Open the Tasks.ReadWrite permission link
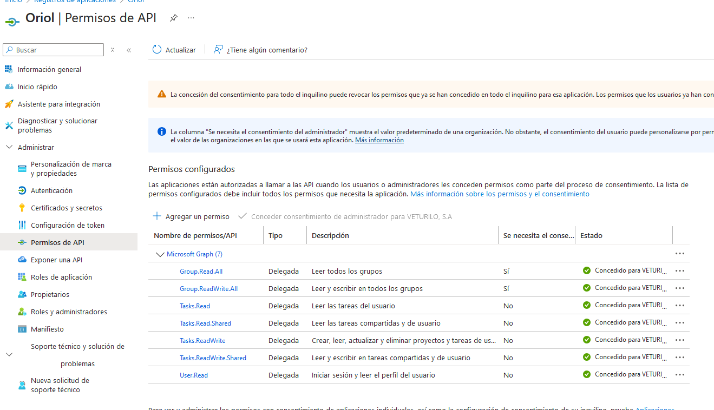 pyautogui.click(x=202, y=341)
